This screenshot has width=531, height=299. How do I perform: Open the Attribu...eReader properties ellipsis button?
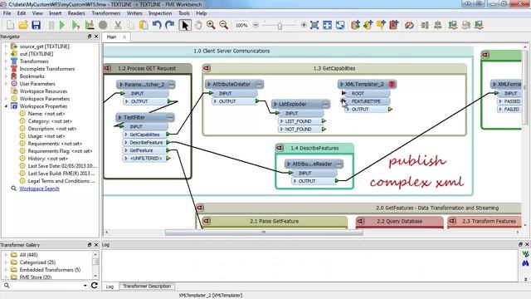coord(339,164)
